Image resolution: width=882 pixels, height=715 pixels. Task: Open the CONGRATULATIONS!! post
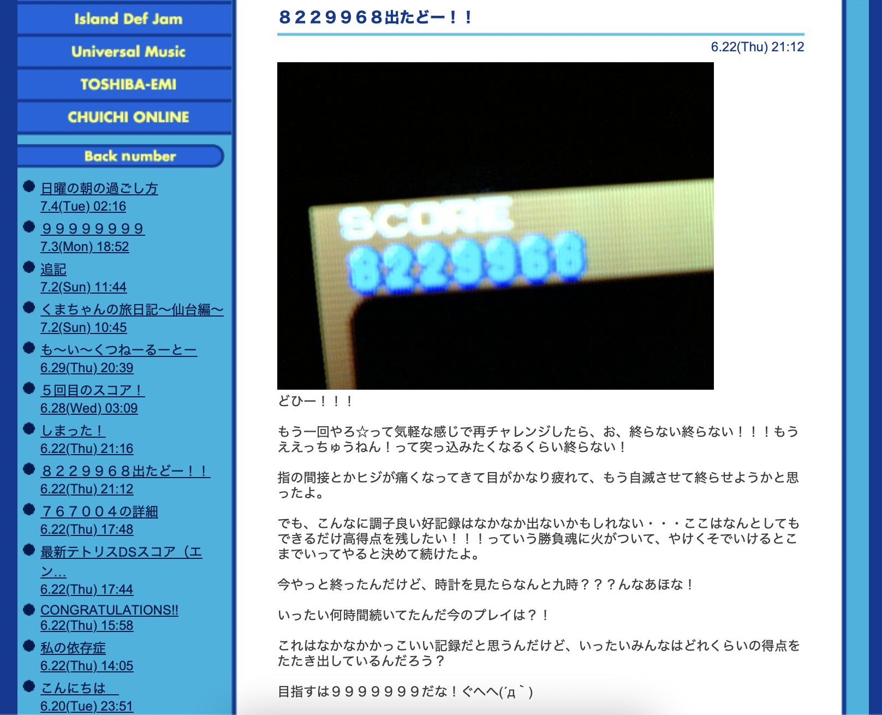click(x=109, y=610)
